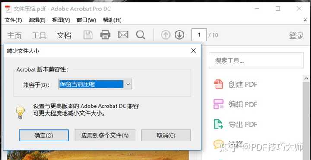Image resolution: width=311 pixels, height=160 pixels.
Task: Open the 文件(F) menu
Action: [x=13, y=20]
